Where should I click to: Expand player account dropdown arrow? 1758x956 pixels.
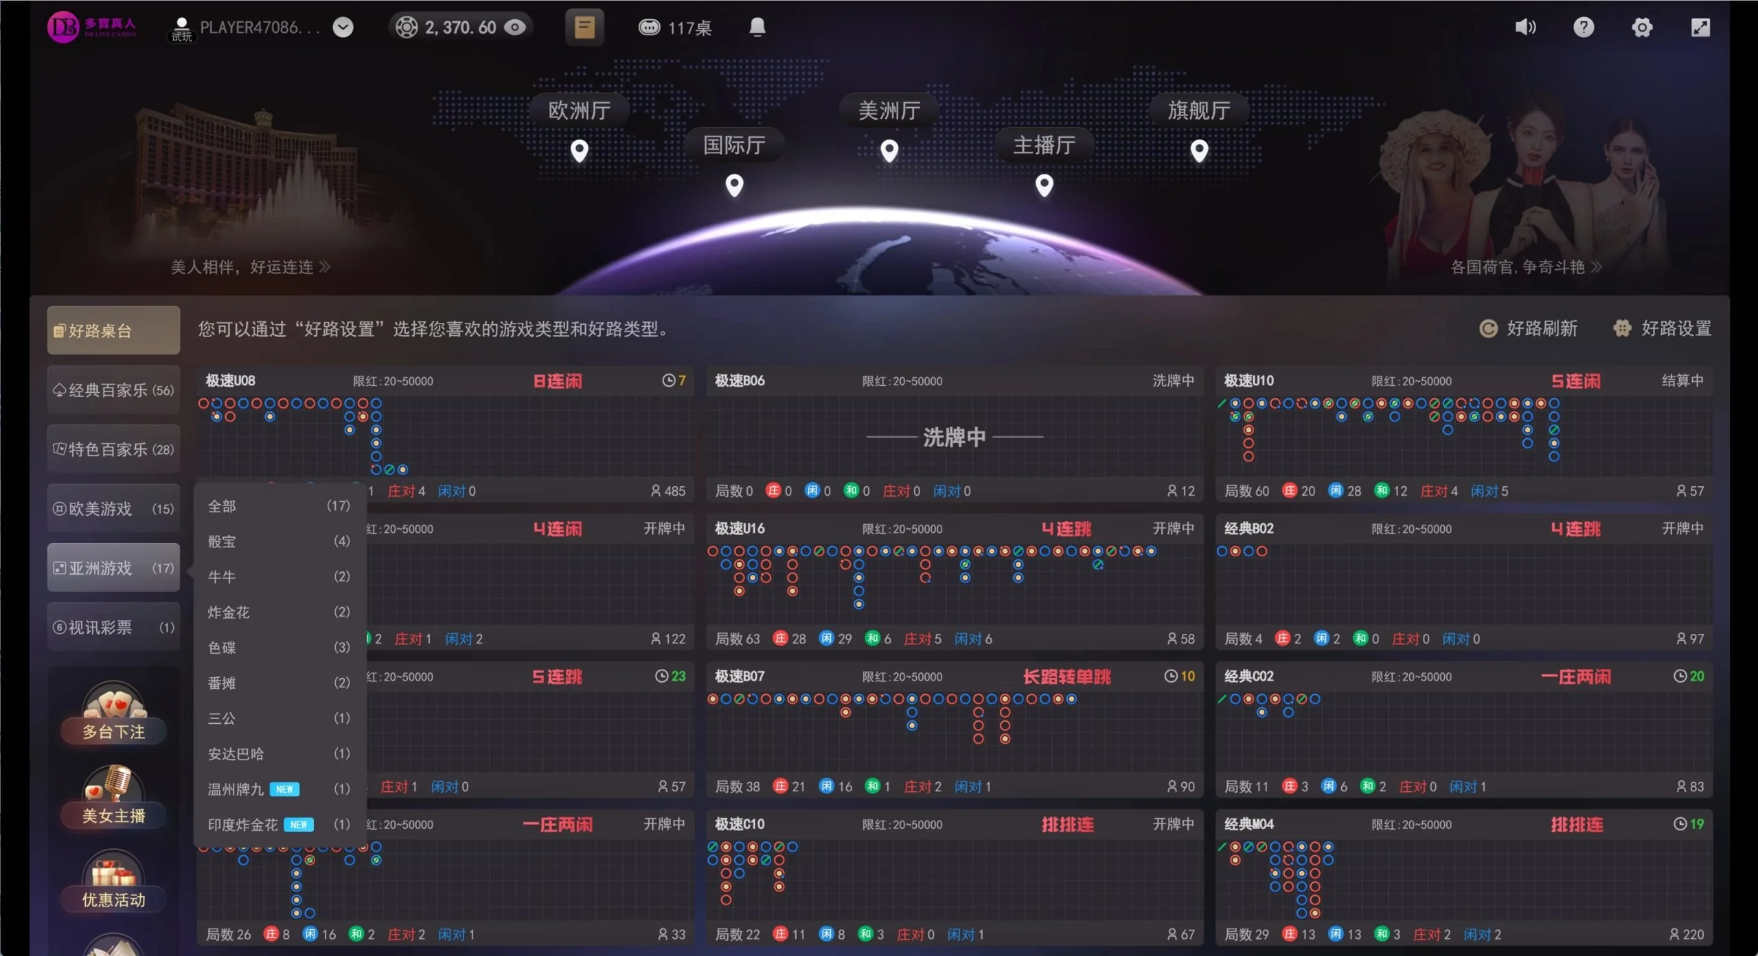point(343,27)
